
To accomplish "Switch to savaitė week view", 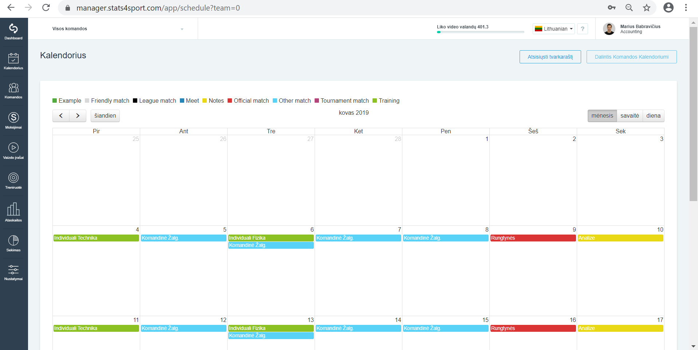I will (630, 116).
